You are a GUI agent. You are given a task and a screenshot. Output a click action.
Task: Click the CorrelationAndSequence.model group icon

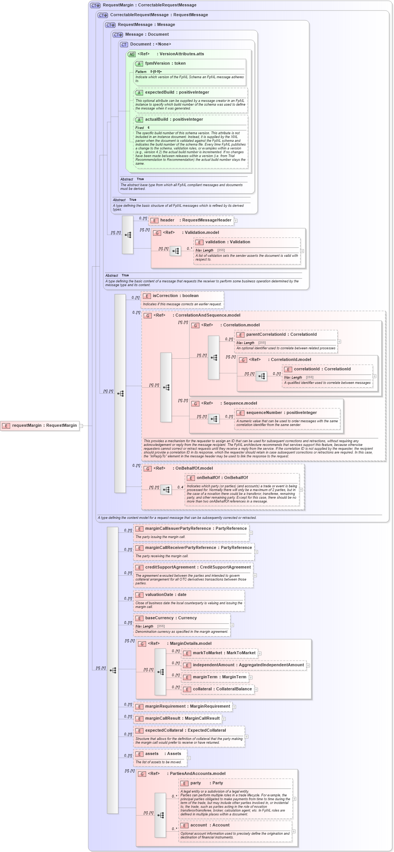(148, 315)
